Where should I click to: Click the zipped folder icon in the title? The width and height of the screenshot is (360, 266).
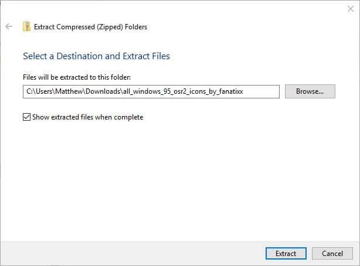click(26, 26)
